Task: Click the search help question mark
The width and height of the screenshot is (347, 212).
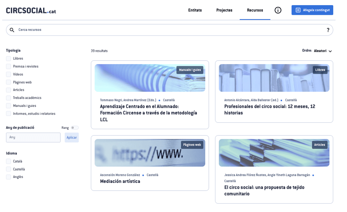Action: click(328, 30)
